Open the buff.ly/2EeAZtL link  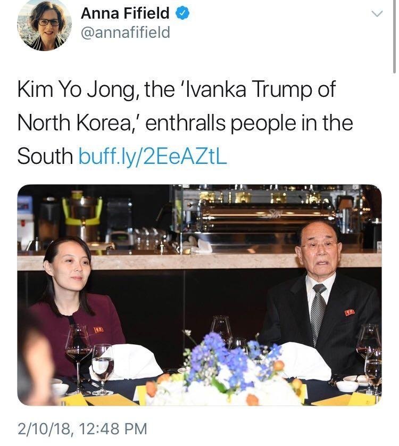(x=153, y=156)
